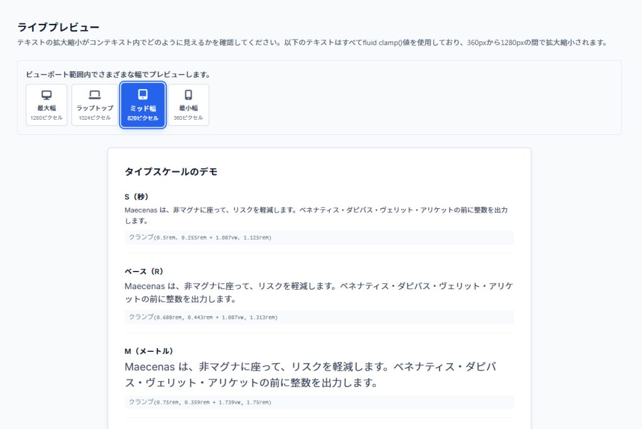This screenshot has width=642, height=429.
Task: Click the smartphone icon for 最小幅
Action: point(188,95)
